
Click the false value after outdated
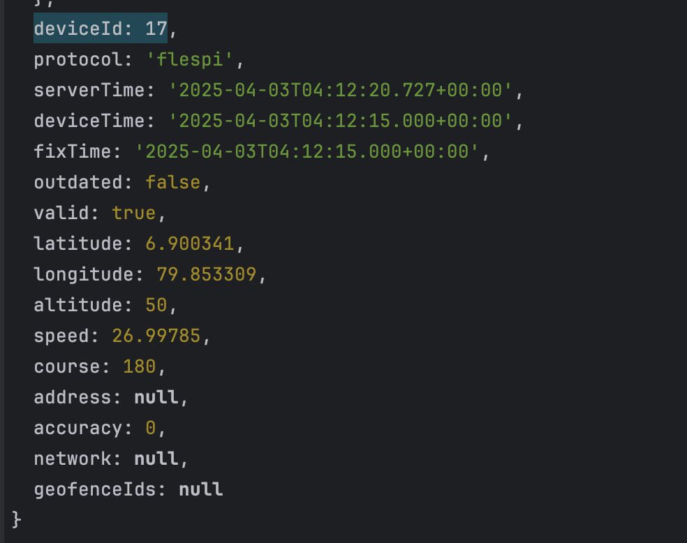(x=172, y=182)
